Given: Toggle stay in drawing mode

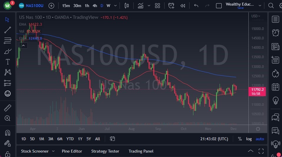Looking at the screenshot, I should 7,143.
